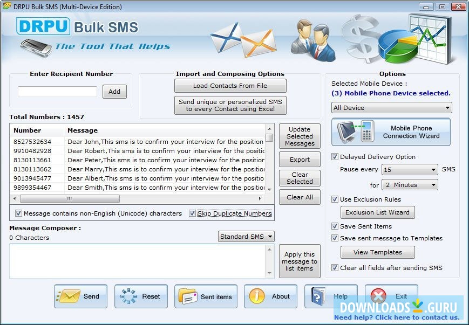Click the Export button

(300, 160)
